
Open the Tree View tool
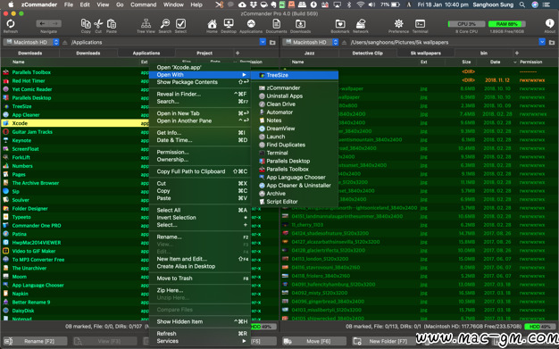146,24
